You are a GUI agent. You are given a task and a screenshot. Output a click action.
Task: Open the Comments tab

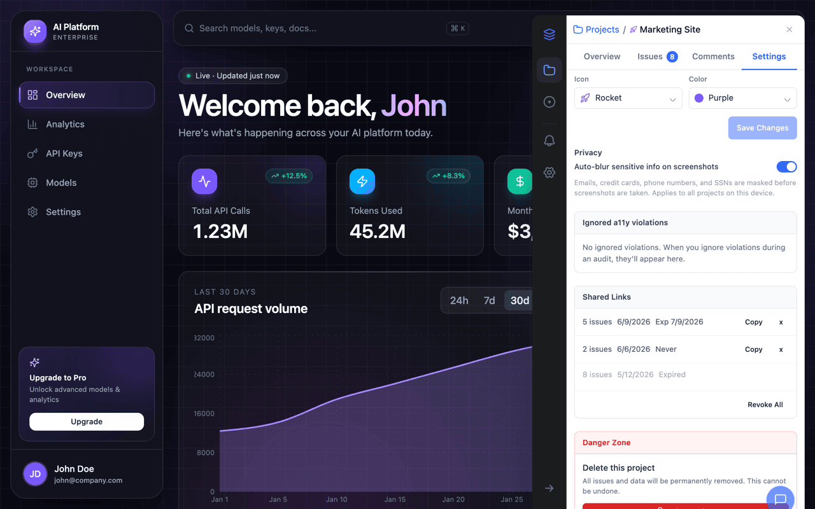point(713,57)
